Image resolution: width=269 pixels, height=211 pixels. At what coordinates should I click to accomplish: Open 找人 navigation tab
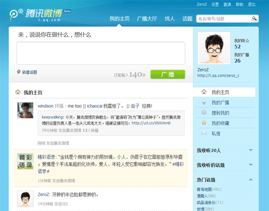pyautogui.click(x=169, y=18)
